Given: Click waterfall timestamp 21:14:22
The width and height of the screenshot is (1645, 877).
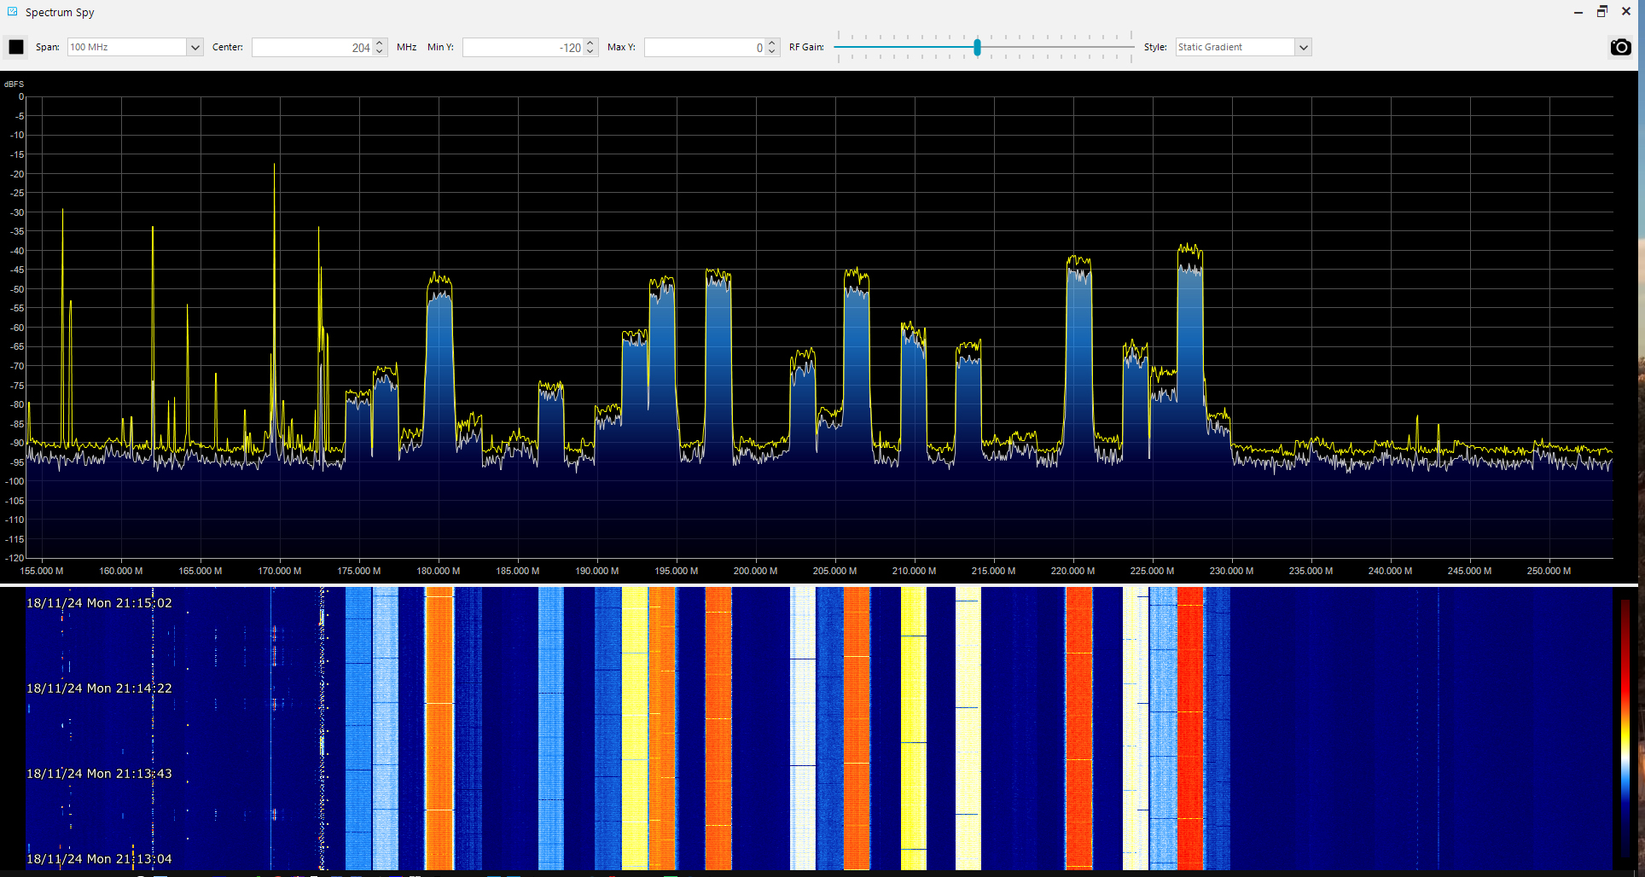Looking at the screenshot, I should 99,688.
